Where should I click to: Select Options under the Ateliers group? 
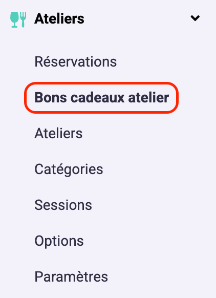coord(59,241)
